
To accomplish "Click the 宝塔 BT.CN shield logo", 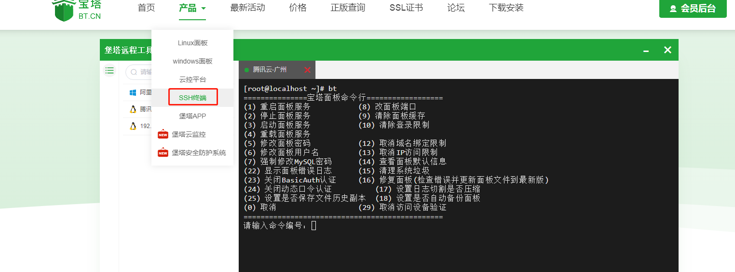I will tap(64, 11).
